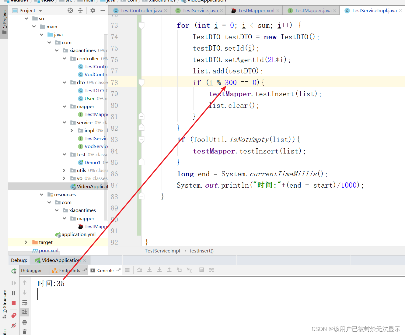Select the User class in dto package

pyautogui.click(x=89, y=98)
